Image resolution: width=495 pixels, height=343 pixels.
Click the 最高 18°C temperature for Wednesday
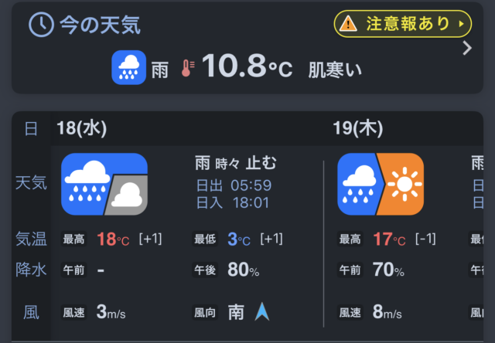113,239
